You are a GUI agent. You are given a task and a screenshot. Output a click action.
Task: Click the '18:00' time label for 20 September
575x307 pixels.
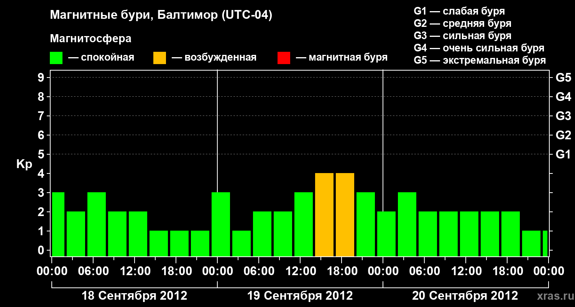click(x=507, y=271)
